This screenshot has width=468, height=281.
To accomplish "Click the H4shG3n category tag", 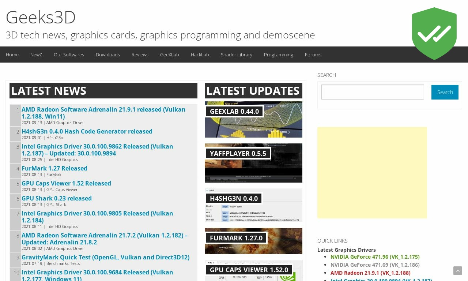I will (x=54, y=138).
